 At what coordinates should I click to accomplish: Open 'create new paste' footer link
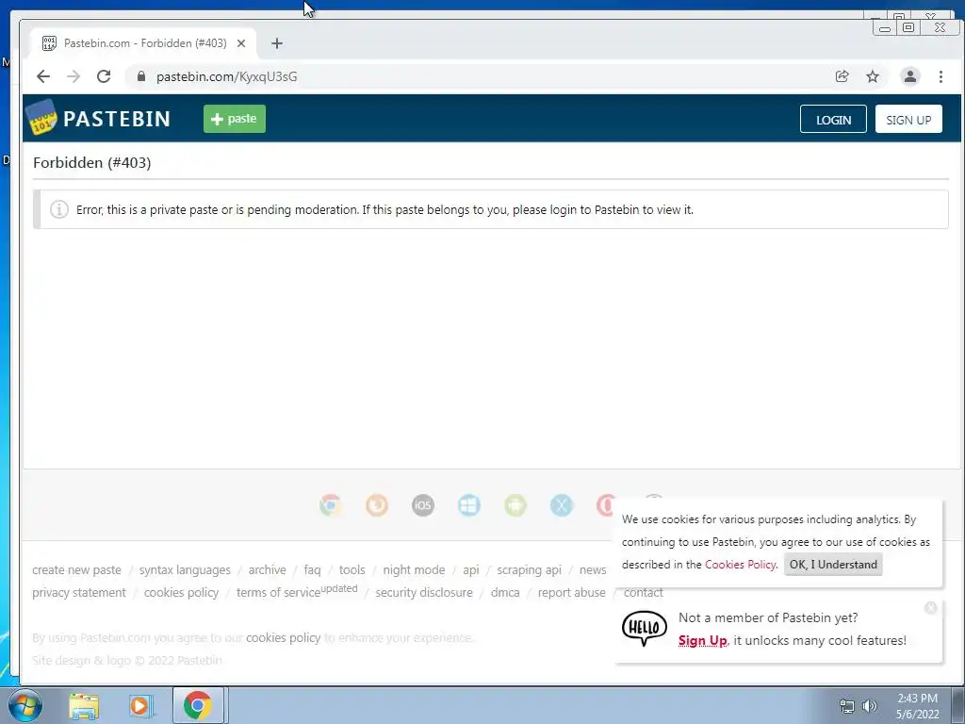click(77, 570)
